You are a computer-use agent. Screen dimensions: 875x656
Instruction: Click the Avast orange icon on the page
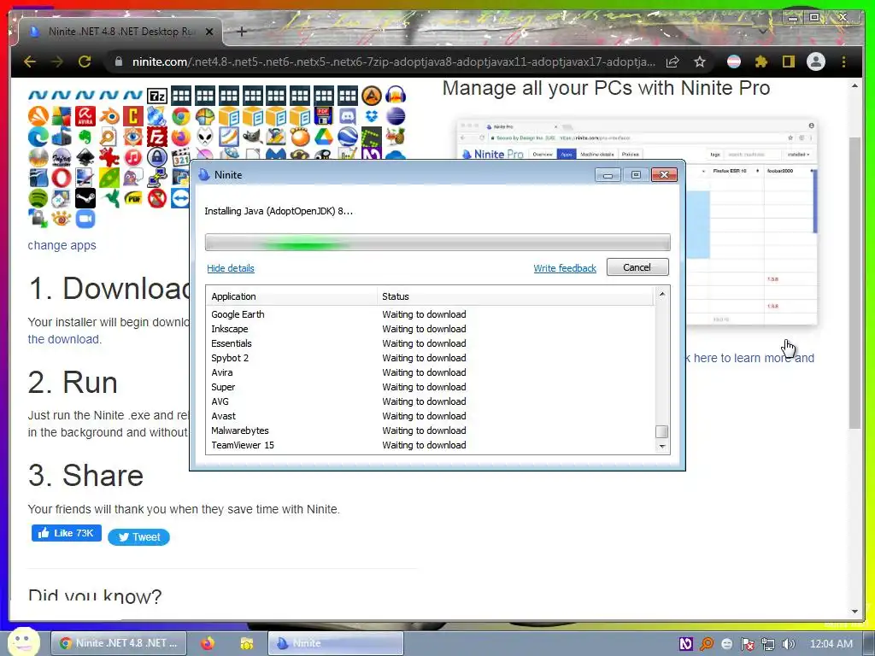pos(38,116)
